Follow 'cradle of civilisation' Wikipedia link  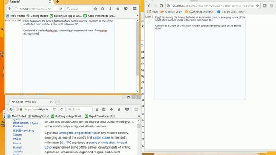point(102,143)
